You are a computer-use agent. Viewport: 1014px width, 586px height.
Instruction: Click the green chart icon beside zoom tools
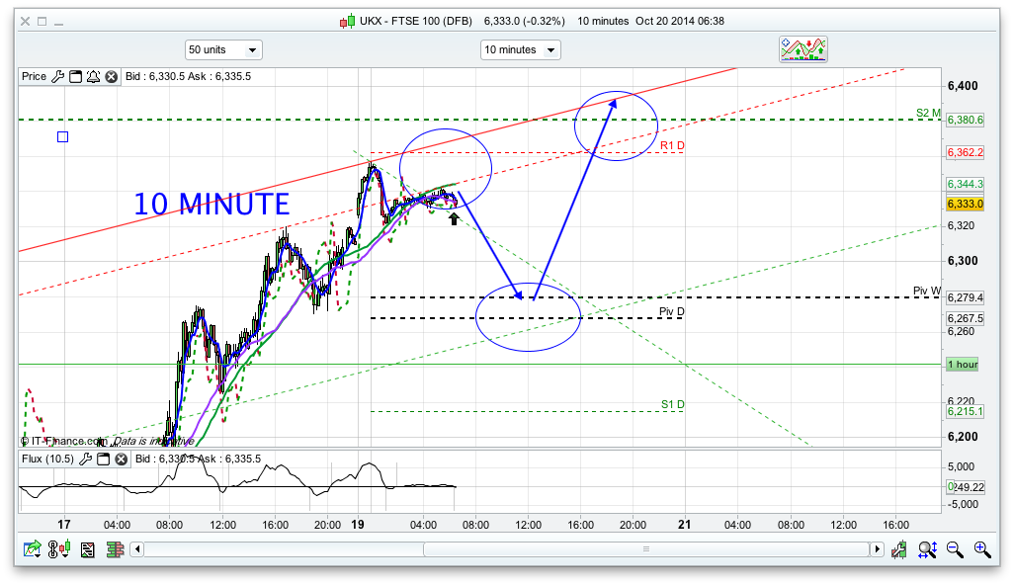point(898,549)
